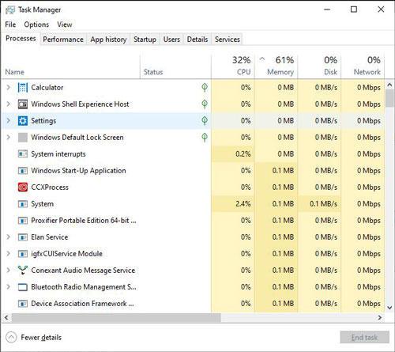This screenshot has width=395, height=352.
Task: Open the Options menu
Action: (36, 25)
